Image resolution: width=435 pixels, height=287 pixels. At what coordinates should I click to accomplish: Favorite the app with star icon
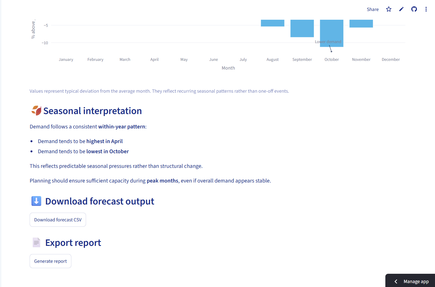click(x=389, y=9)
